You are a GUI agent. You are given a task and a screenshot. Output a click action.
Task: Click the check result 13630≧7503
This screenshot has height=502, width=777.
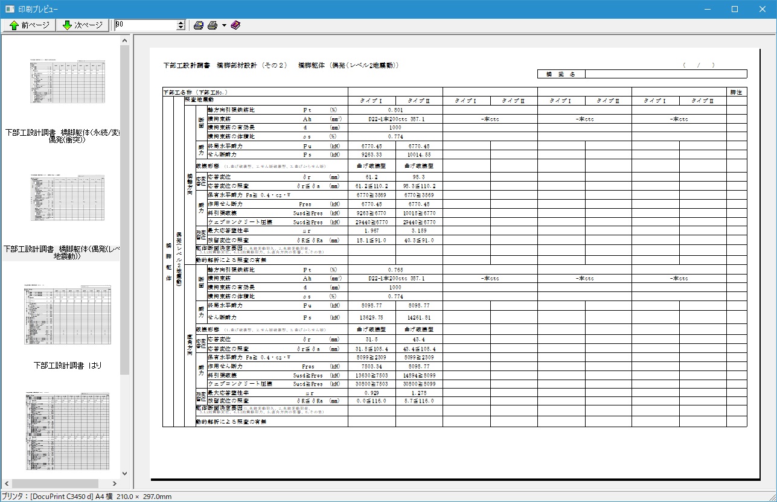pyautogui.click(x=371, y=375)
